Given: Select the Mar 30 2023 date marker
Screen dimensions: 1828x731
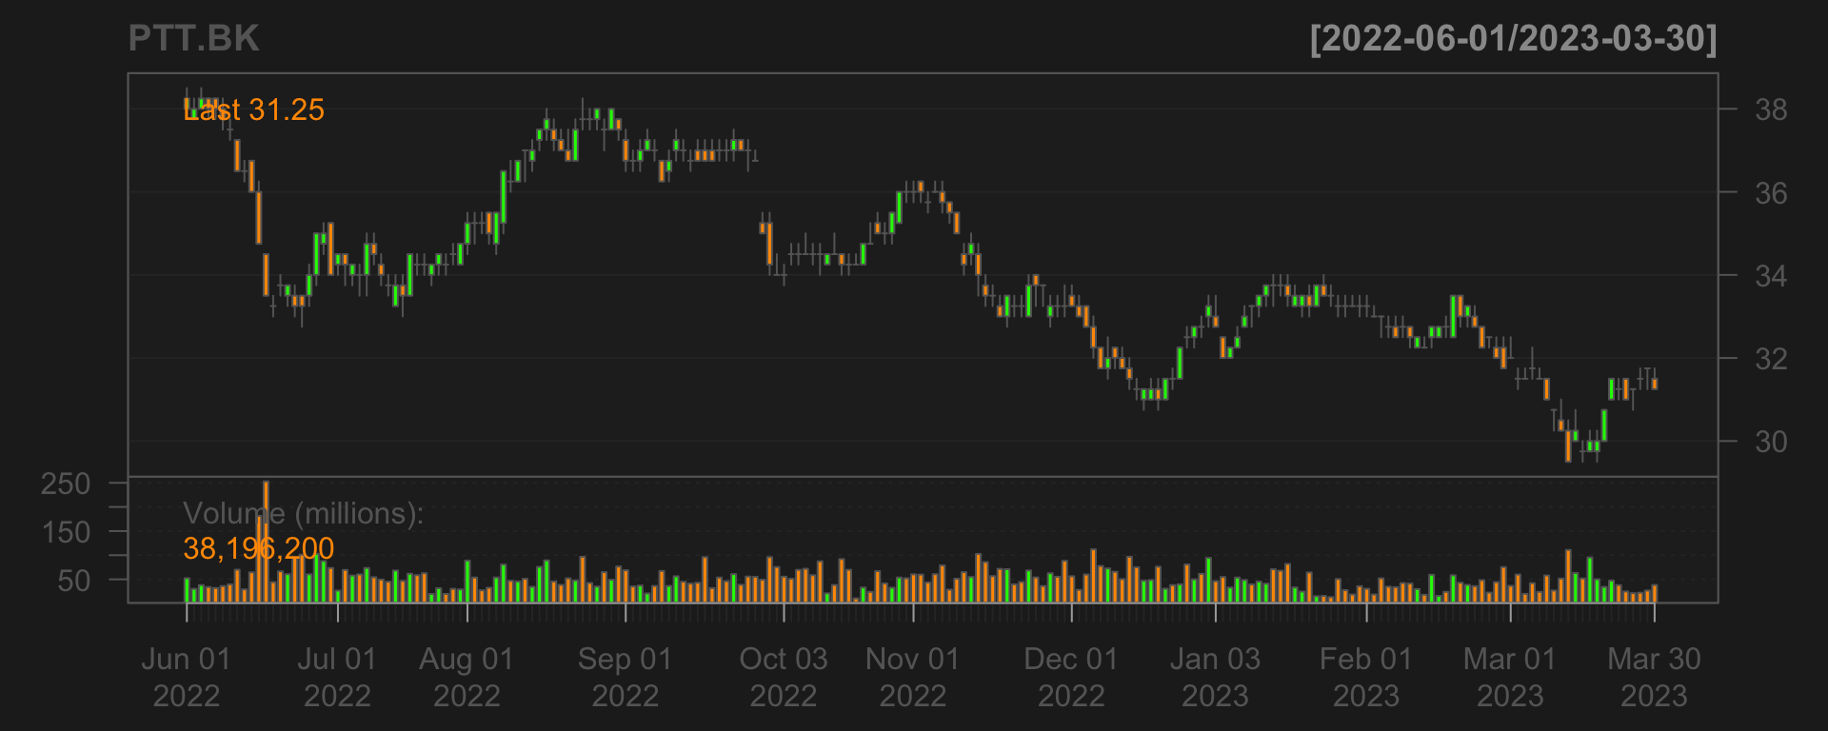Looking at the screenshot, I should 1654,677.
